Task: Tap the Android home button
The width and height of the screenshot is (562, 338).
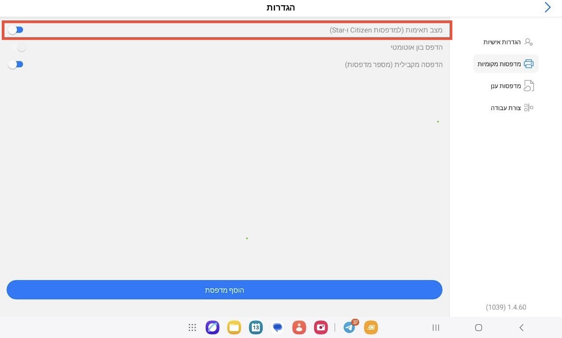Action: tap(479, 327)
